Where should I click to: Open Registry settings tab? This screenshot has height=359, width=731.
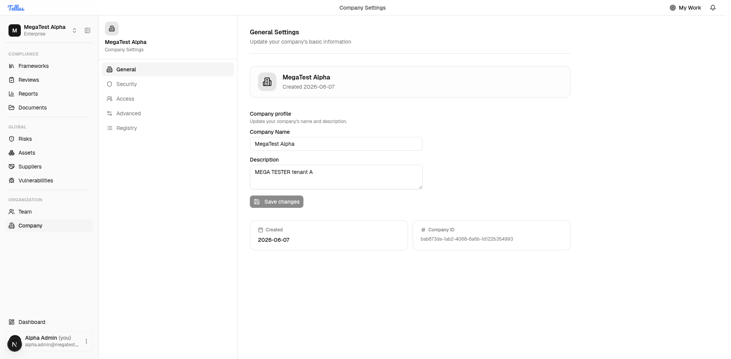[x=168, y=128]
